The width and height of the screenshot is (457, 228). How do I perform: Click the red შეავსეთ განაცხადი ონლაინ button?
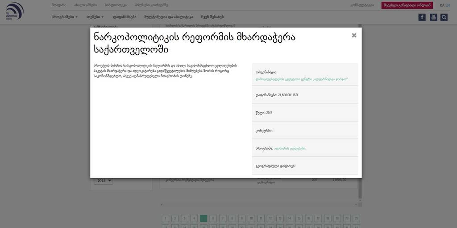(407, 5)
